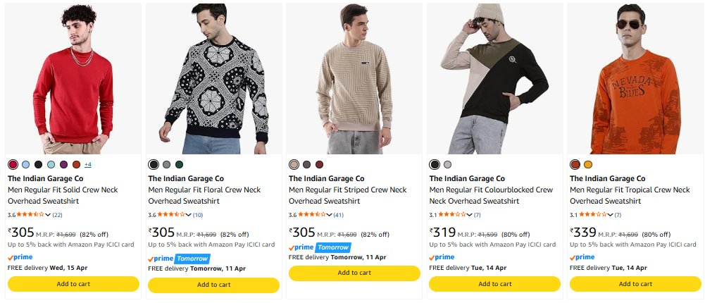
Task: Add the Striped Crew Neck sweatshirt to cart
Action: coord(354,273)
